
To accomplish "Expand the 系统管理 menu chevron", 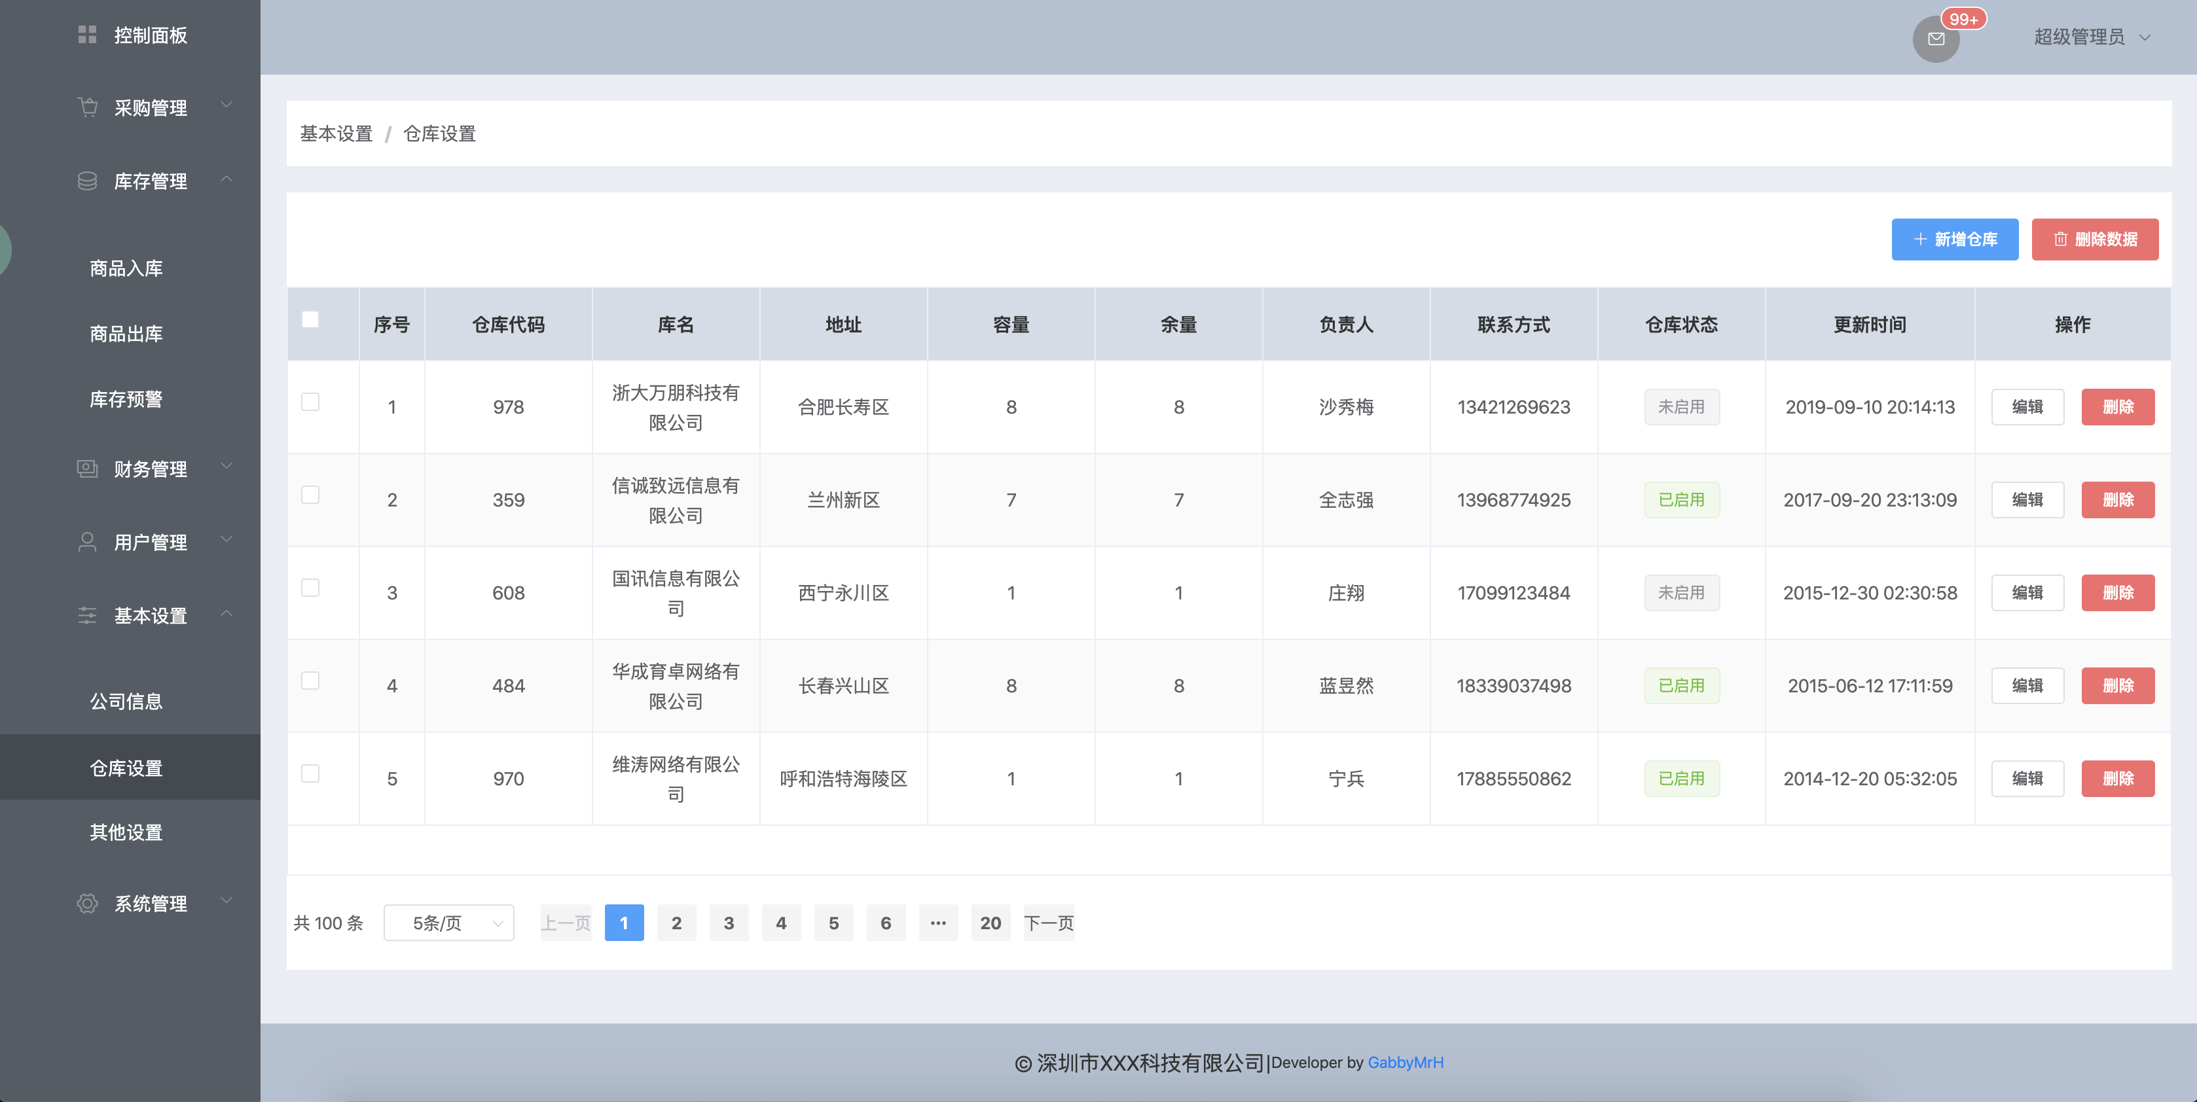I will tap(227, 901).
